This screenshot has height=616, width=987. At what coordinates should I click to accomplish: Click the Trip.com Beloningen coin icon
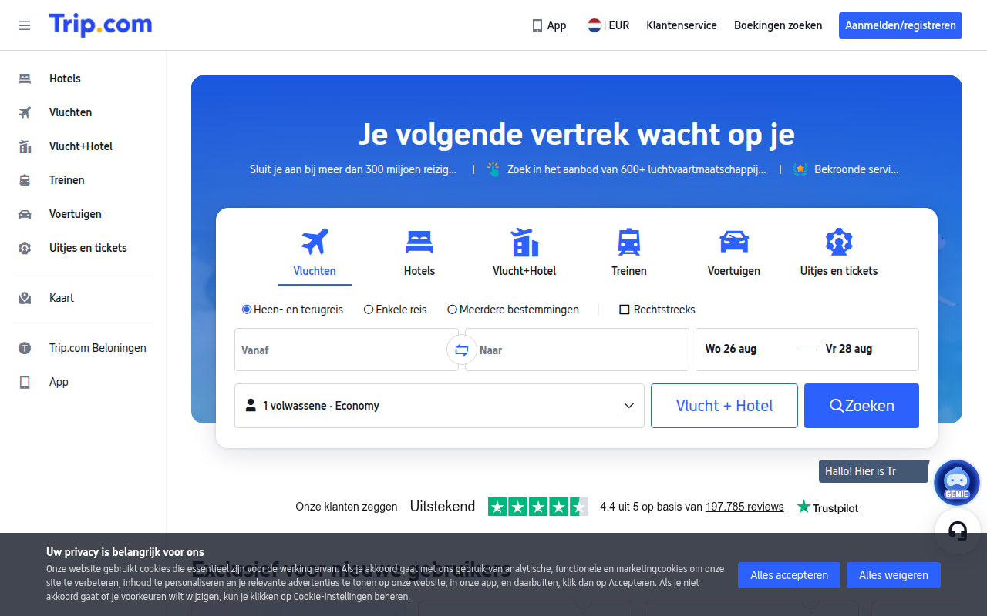(25, 348)
